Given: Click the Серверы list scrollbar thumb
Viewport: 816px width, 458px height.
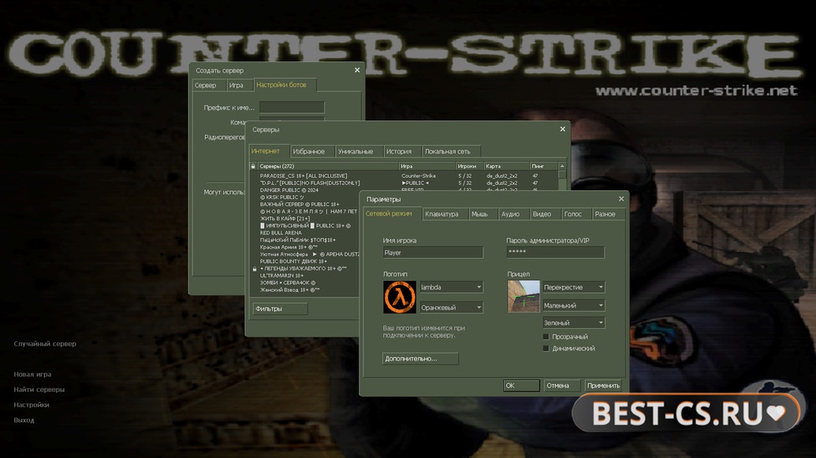Looking at the screenshot, I should tap(562, 175).
